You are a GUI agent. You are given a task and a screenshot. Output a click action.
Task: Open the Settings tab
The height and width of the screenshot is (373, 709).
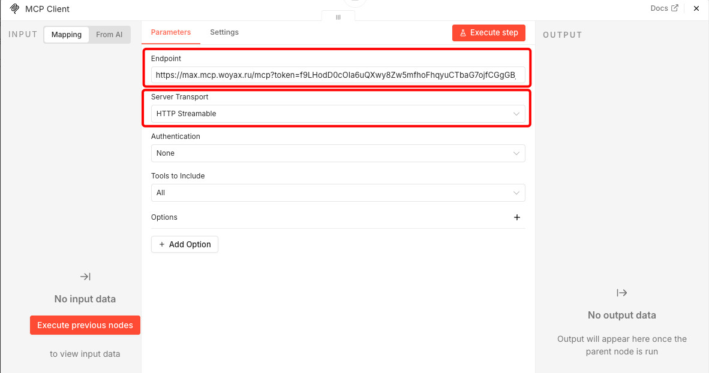tap(224, 32)
